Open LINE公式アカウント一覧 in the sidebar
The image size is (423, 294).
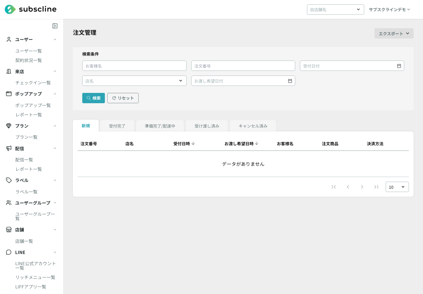(x=36, y=265)
